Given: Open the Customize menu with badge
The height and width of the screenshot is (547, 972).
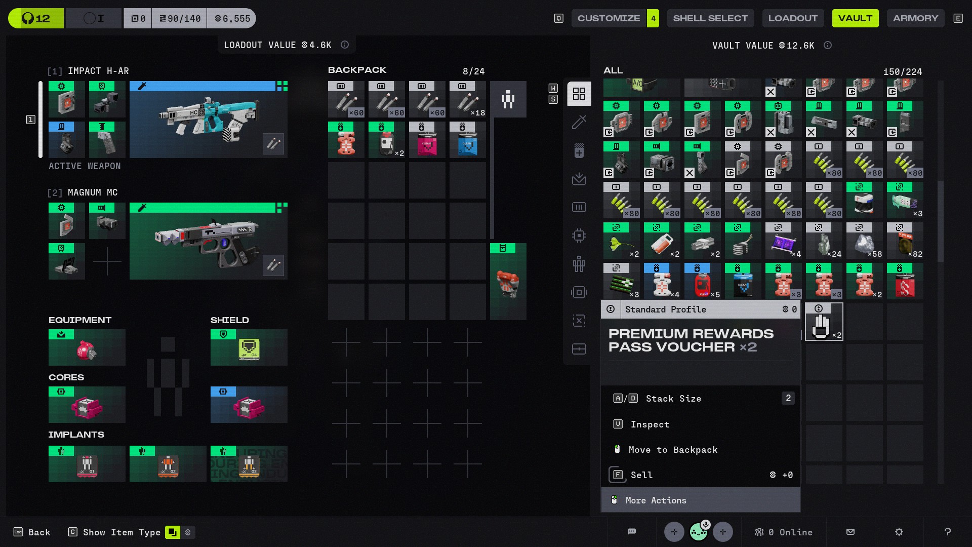Looking at the screenshot, I should coord(615,18).
